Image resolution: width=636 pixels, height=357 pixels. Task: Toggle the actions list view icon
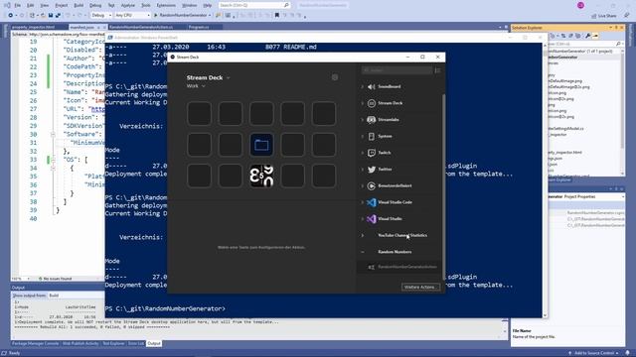click(x=437, y=70)
